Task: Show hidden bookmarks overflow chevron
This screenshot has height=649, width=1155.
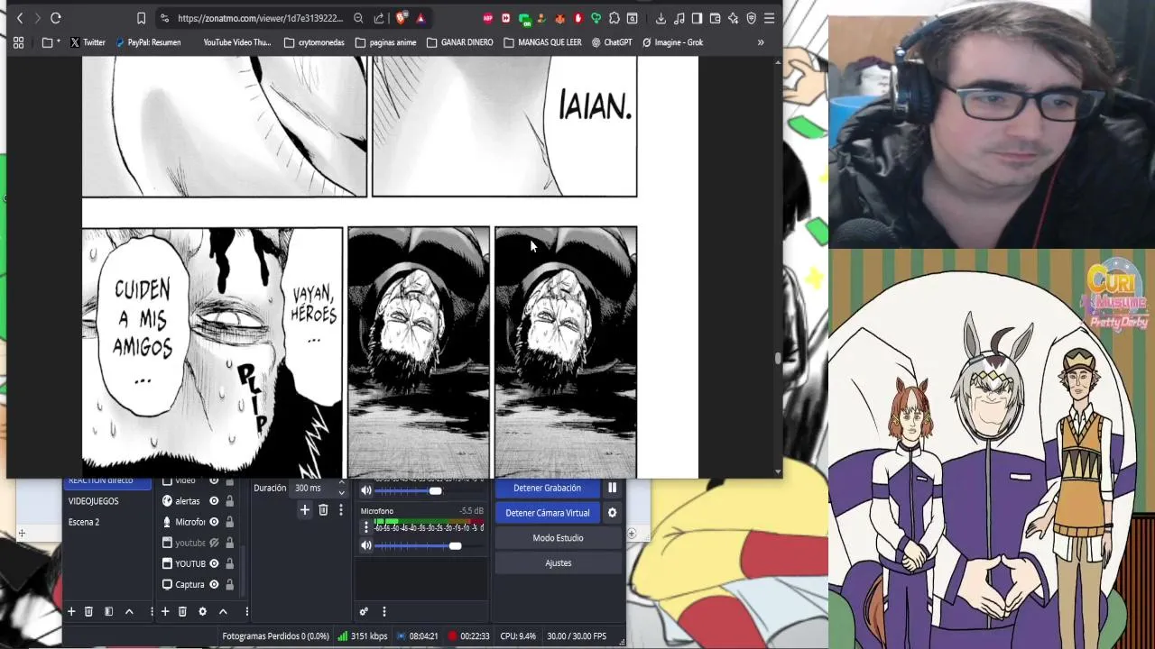Action: (x=761, y=42)
